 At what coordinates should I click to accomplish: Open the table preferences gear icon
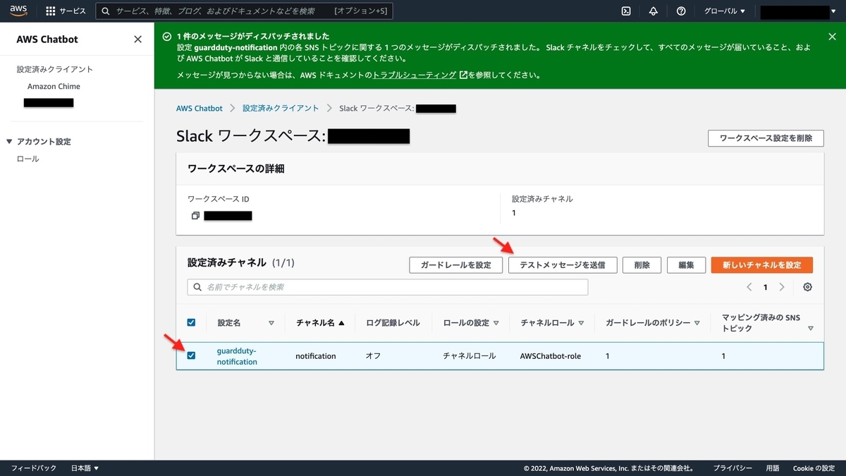coord(807,287)
